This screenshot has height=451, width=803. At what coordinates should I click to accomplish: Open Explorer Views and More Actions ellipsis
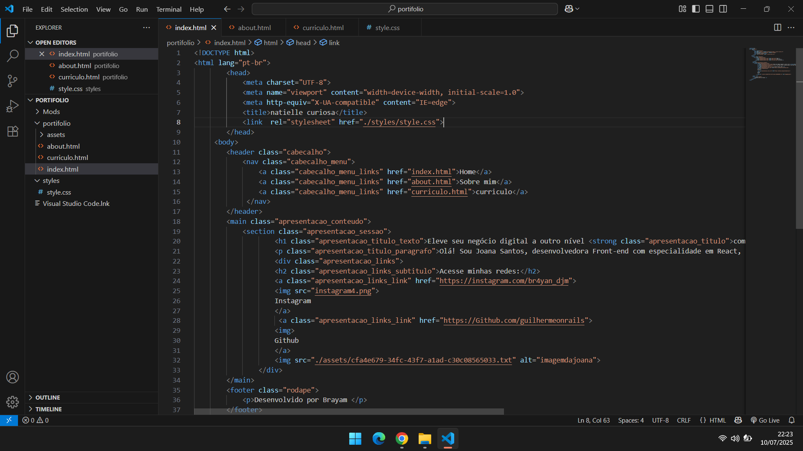point(146,28)
